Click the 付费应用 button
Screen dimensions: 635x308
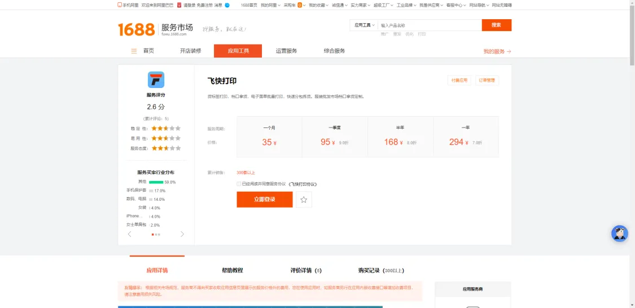point(459,81)
